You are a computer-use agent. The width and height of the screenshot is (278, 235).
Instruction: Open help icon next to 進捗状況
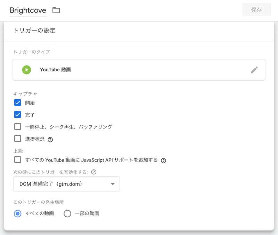(50, 140)
